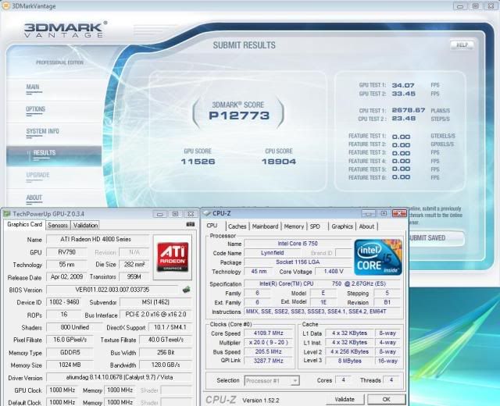Go to System Info in 3DMark sidebar
The height and width of the screenshot is (406, 500).
coord(43,131)
